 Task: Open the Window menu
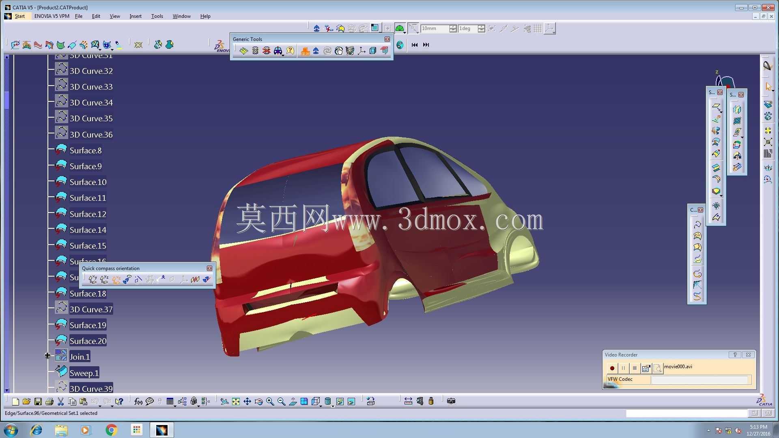181,16
